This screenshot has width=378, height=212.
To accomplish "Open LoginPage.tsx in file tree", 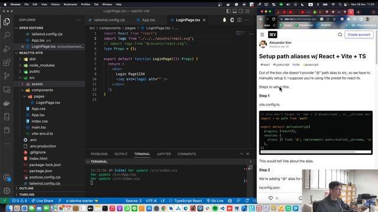I will 48,102.
